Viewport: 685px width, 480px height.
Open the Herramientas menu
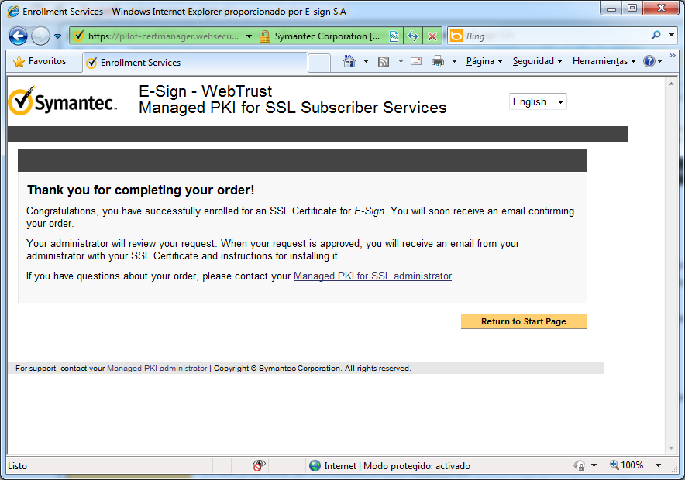click(x=604, y=61)
